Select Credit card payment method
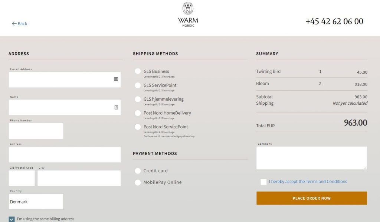 click(x=138, y=171)
